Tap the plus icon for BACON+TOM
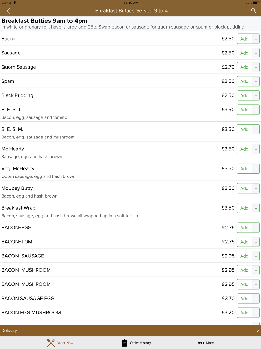This screenshot has width=261, height=349. (256, 242)
